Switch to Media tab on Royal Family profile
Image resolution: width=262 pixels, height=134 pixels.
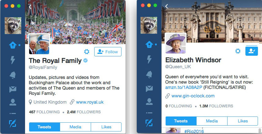point(75,127)
